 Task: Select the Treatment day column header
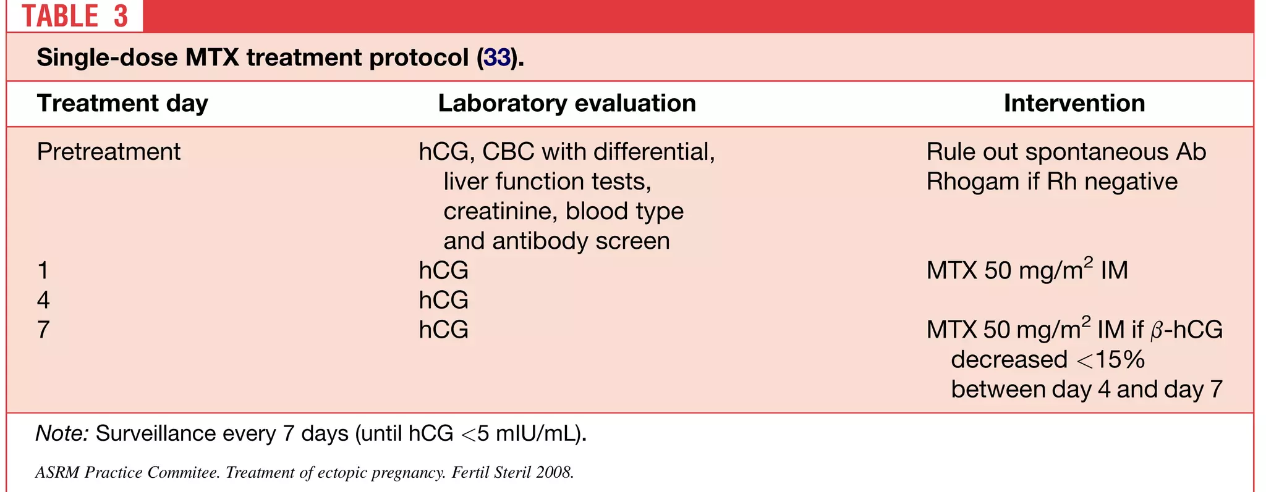click(x=122, y=103)
